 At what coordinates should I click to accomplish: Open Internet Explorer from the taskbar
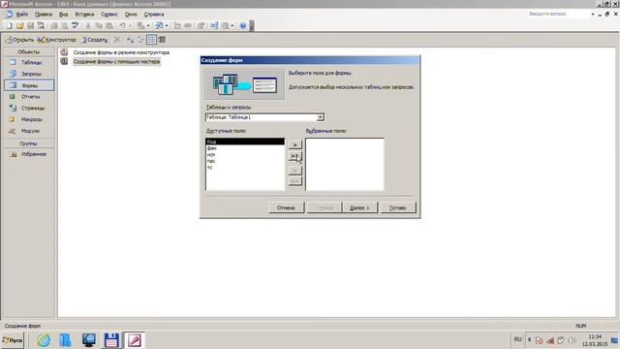click(x=44, y=340)
